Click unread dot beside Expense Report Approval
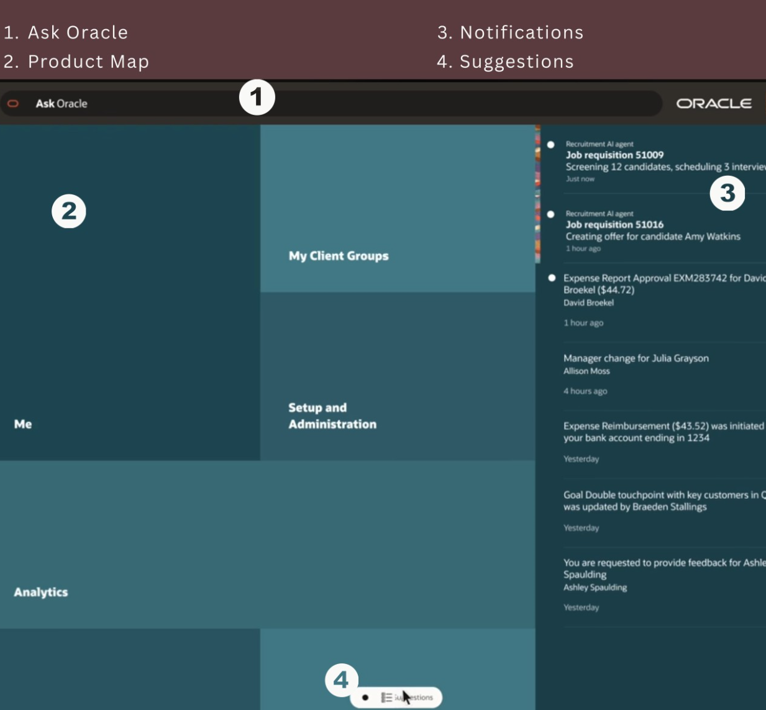The height and width of the screenshot is (710, 766). (x=552, y=278)
